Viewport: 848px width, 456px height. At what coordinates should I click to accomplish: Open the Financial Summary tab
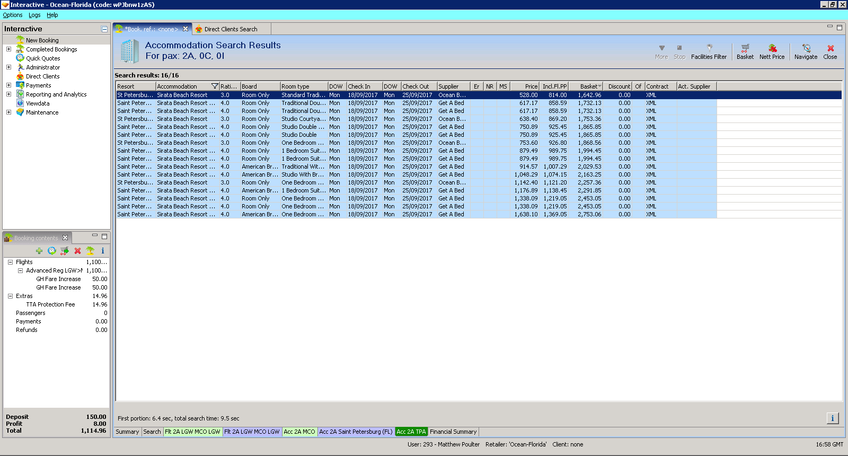click(x=453, y=432)
